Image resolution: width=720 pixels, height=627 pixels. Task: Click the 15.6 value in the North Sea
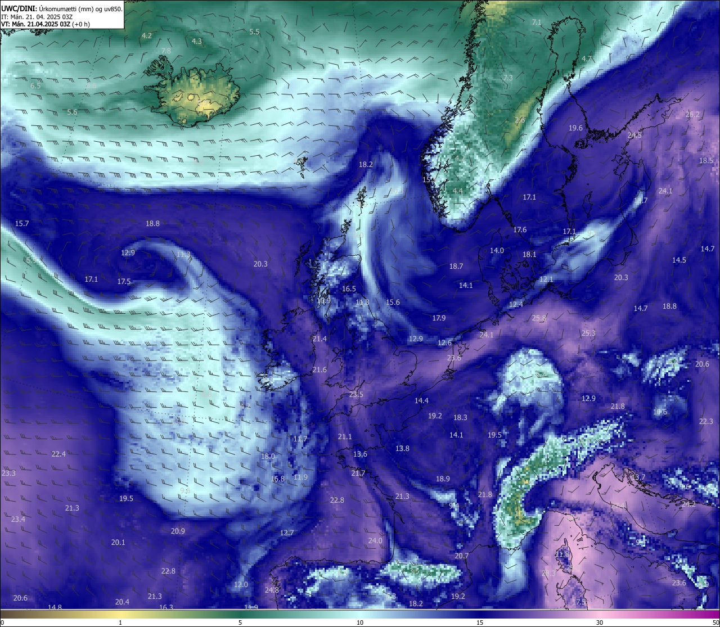(x=393, y=303)
